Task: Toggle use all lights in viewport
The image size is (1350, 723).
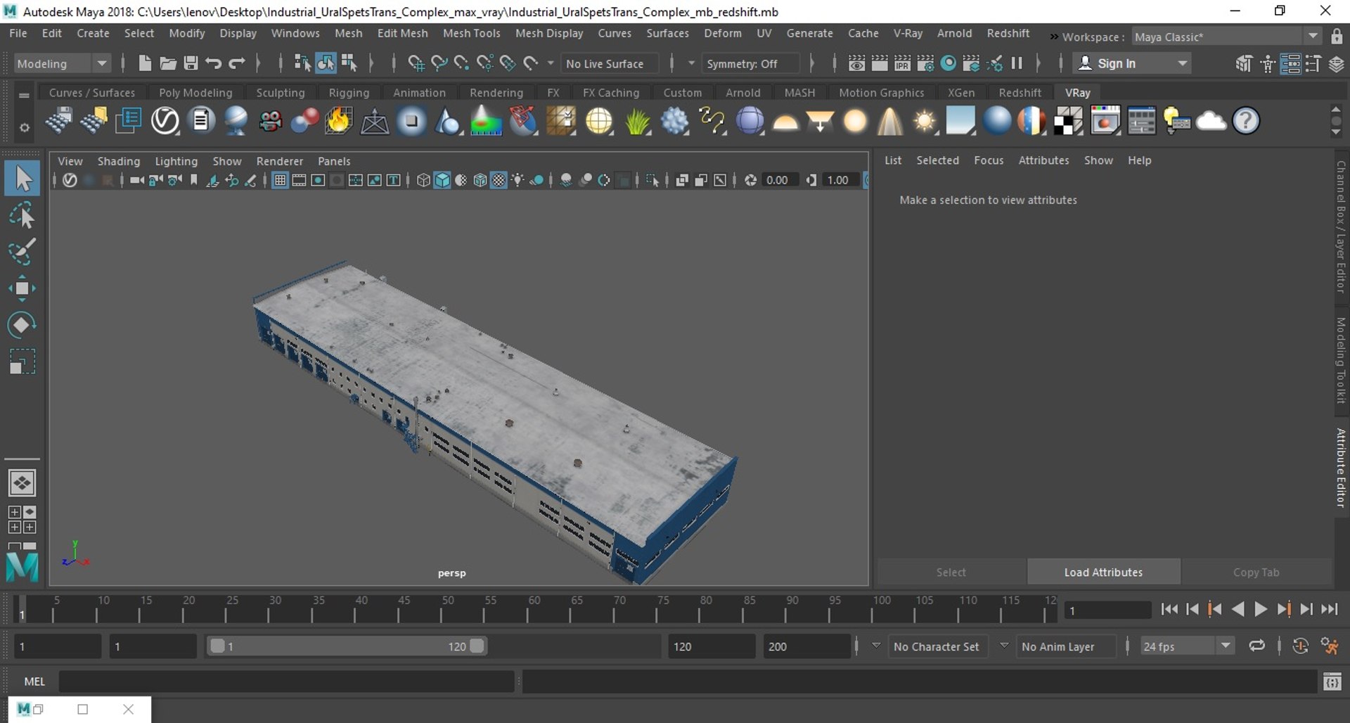Action: [x=517, y=180]
